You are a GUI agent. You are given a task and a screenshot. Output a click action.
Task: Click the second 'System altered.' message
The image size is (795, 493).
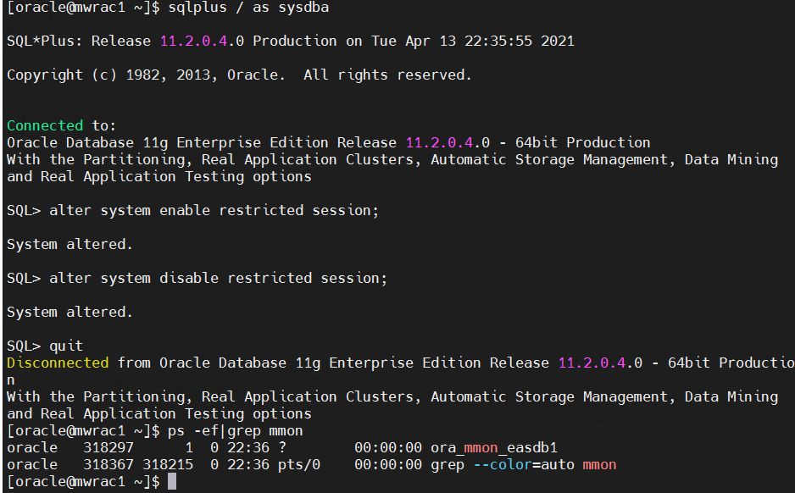[69, 312]
